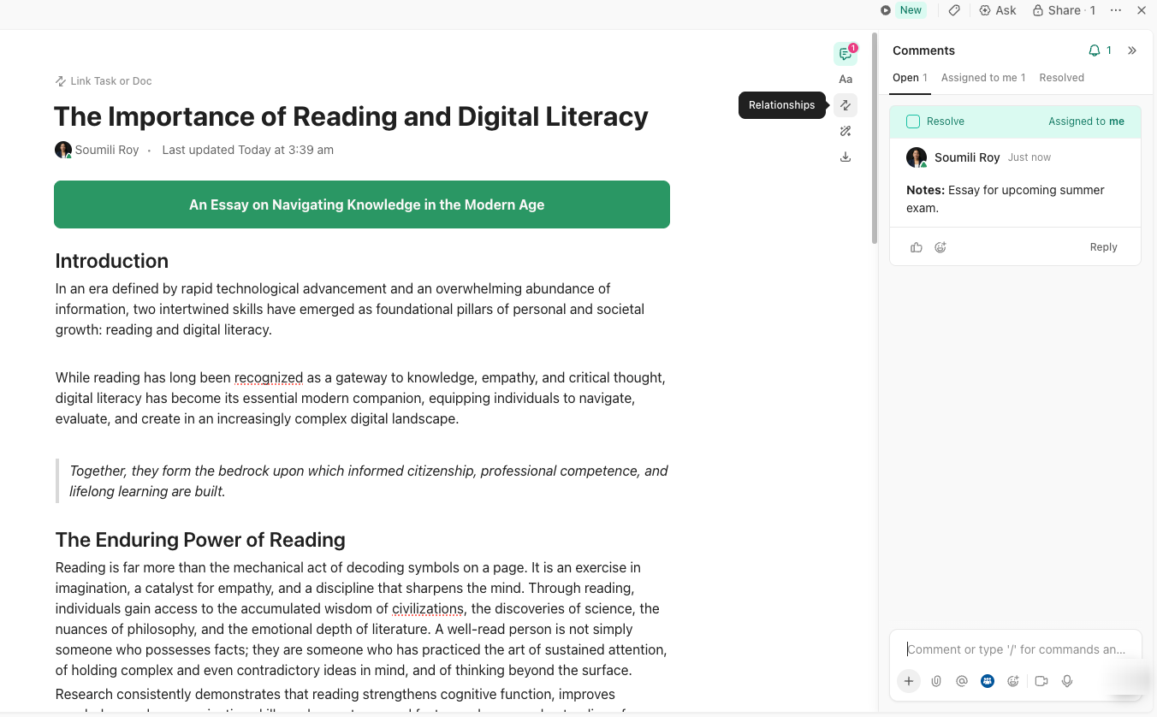Click into the comment input field

[1016, 649]
